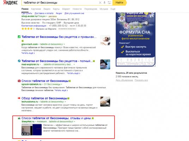The width and height of the screenshot is (189, 141).
Task: Click the favicon of SleepNet result
Action: (x=19, y=118)
